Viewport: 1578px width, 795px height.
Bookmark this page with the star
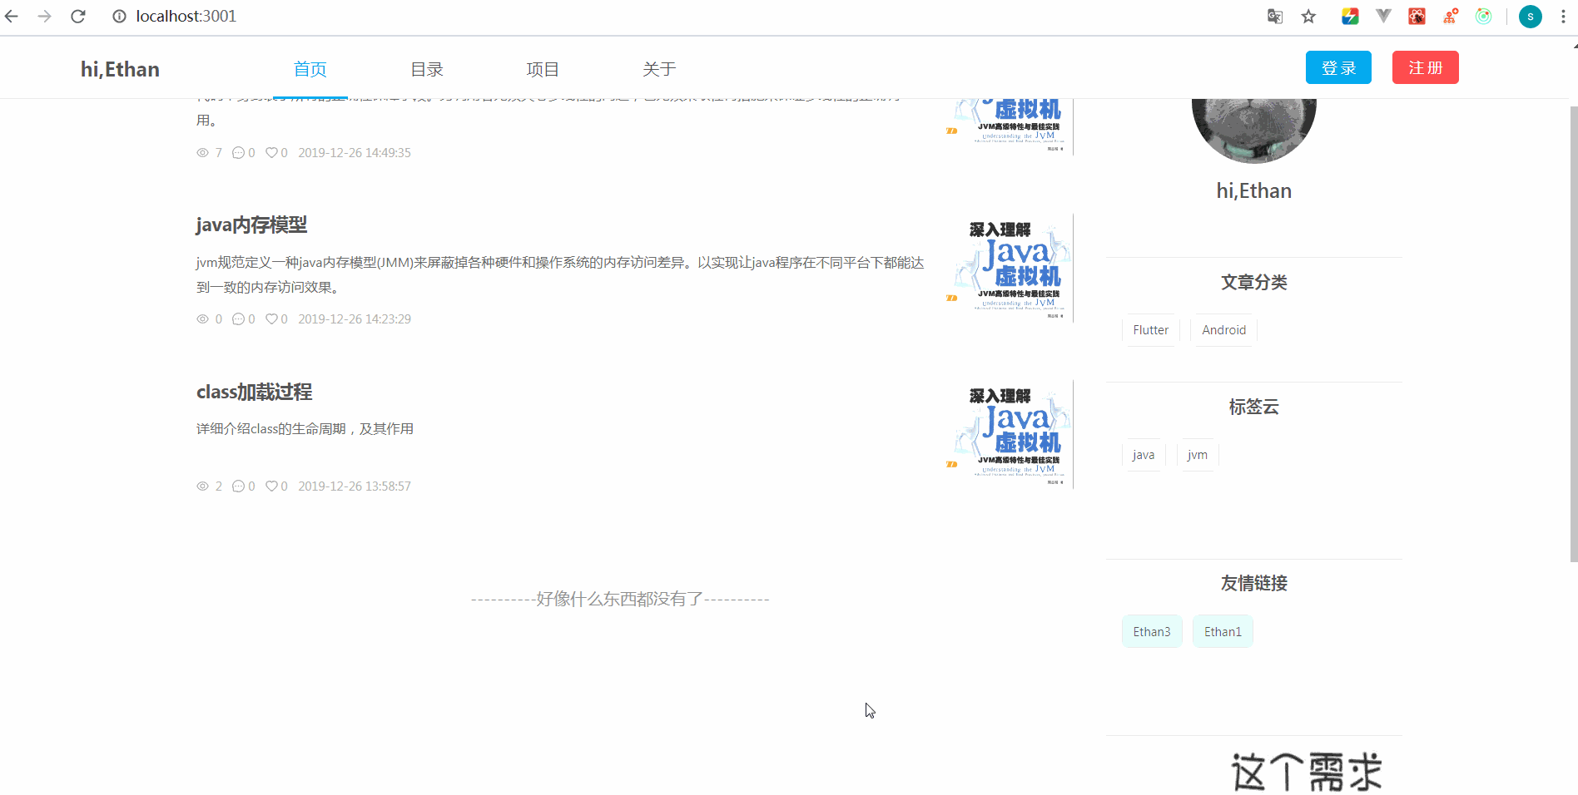[x=1308, y=16]
